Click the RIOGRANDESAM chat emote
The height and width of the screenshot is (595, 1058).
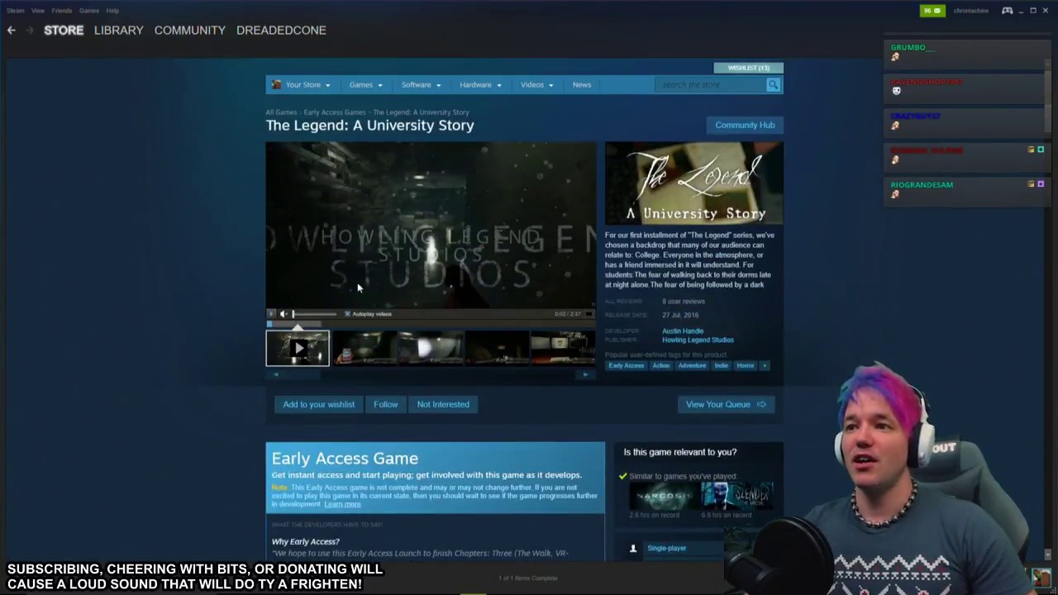click(x=895, y=194)
